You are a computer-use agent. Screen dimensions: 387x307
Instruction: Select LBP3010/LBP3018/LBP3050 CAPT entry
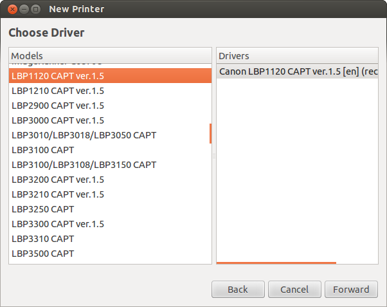point(110,135)
